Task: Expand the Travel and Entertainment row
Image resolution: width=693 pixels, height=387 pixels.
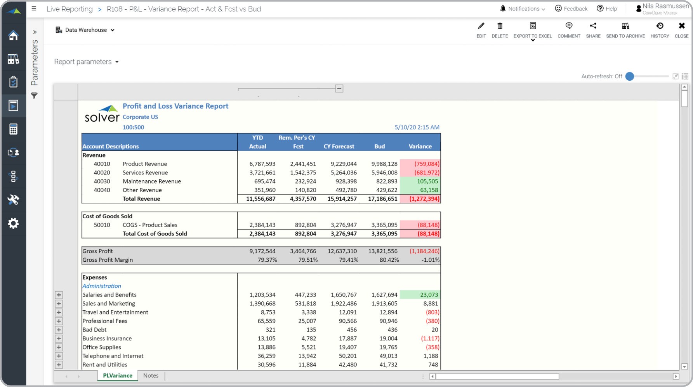Action: point(59,313)
